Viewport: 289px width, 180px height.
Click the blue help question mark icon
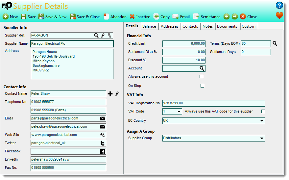279,5
